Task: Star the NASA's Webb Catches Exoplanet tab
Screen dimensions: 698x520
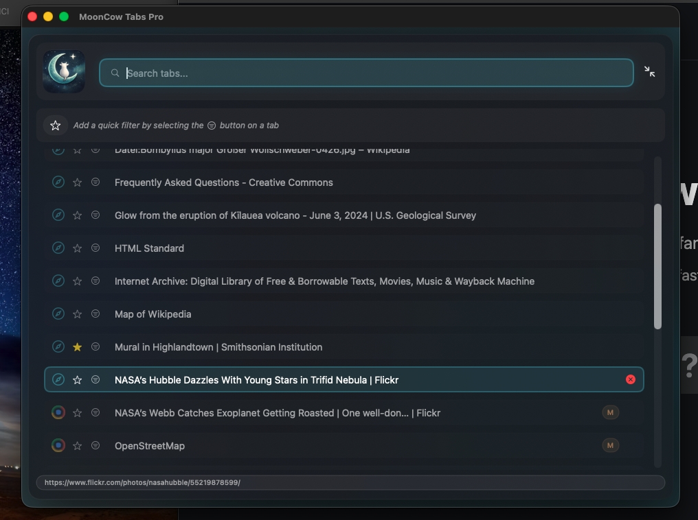Action: pyautogui.click(x=78, y=412)
